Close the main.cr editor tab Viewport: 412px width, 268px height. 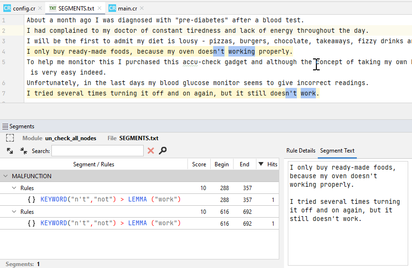point(142,8)
